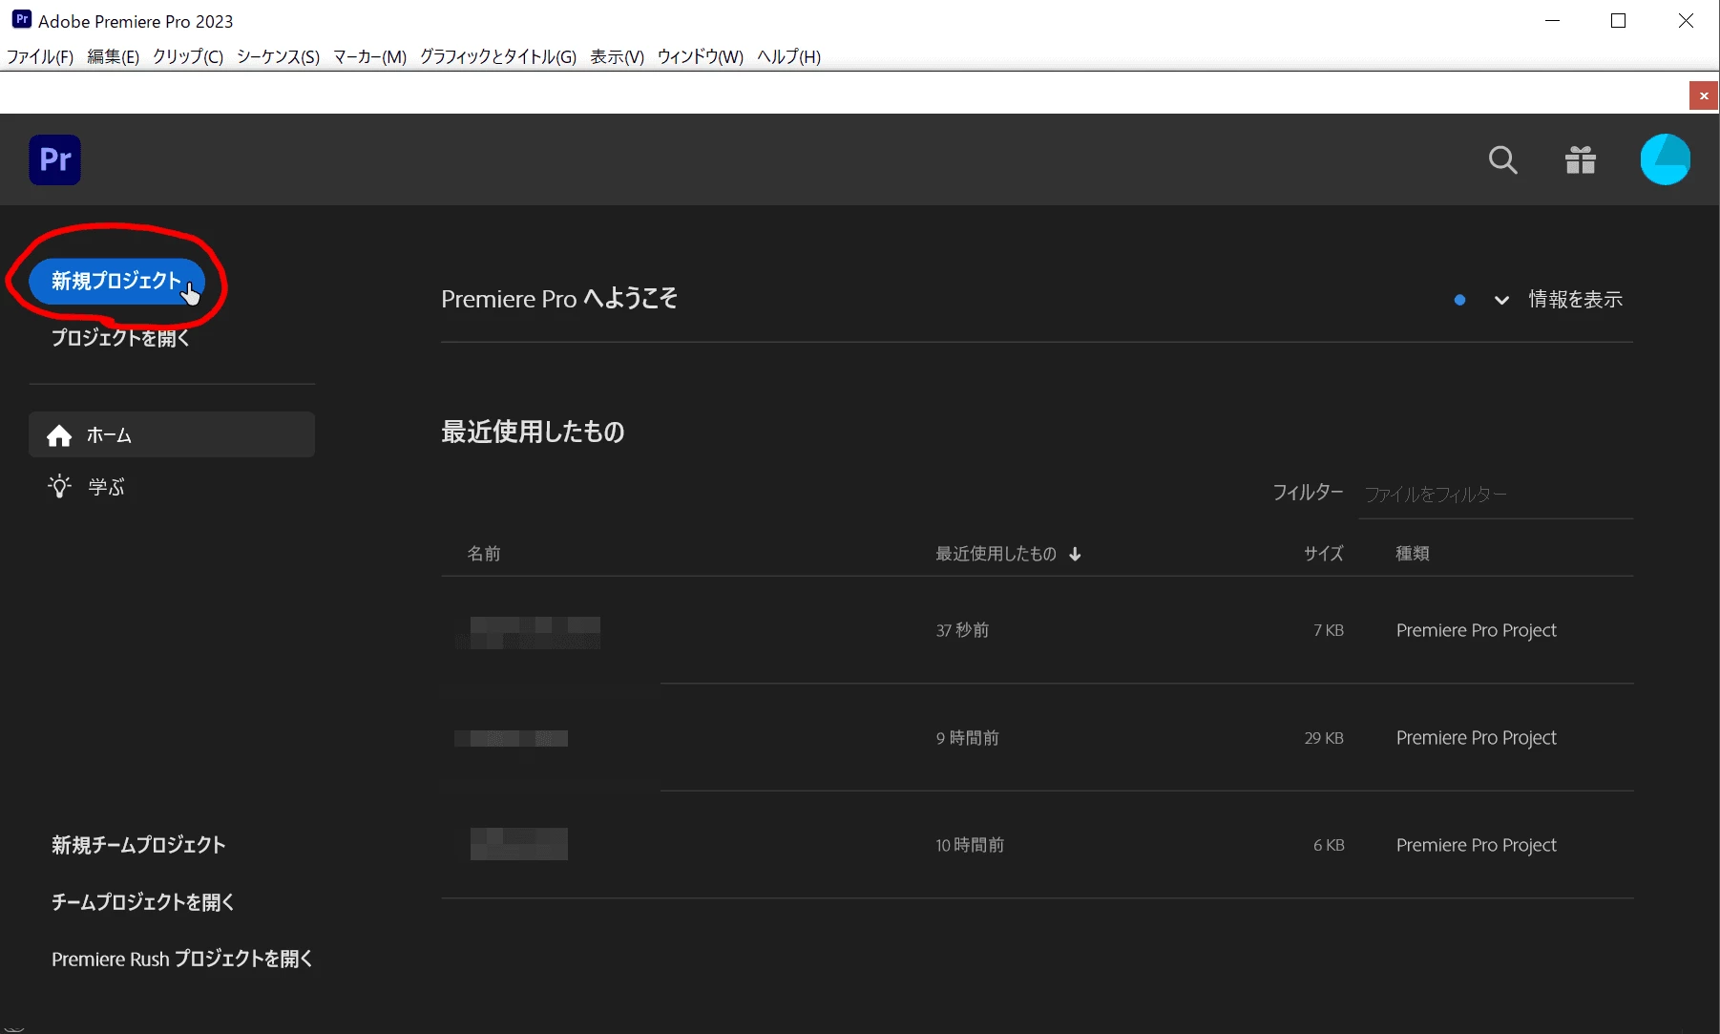This screenshot has height=1034, width=1720.
Task: Sort by 最近使用したもの column header
Action: (996, 554)
